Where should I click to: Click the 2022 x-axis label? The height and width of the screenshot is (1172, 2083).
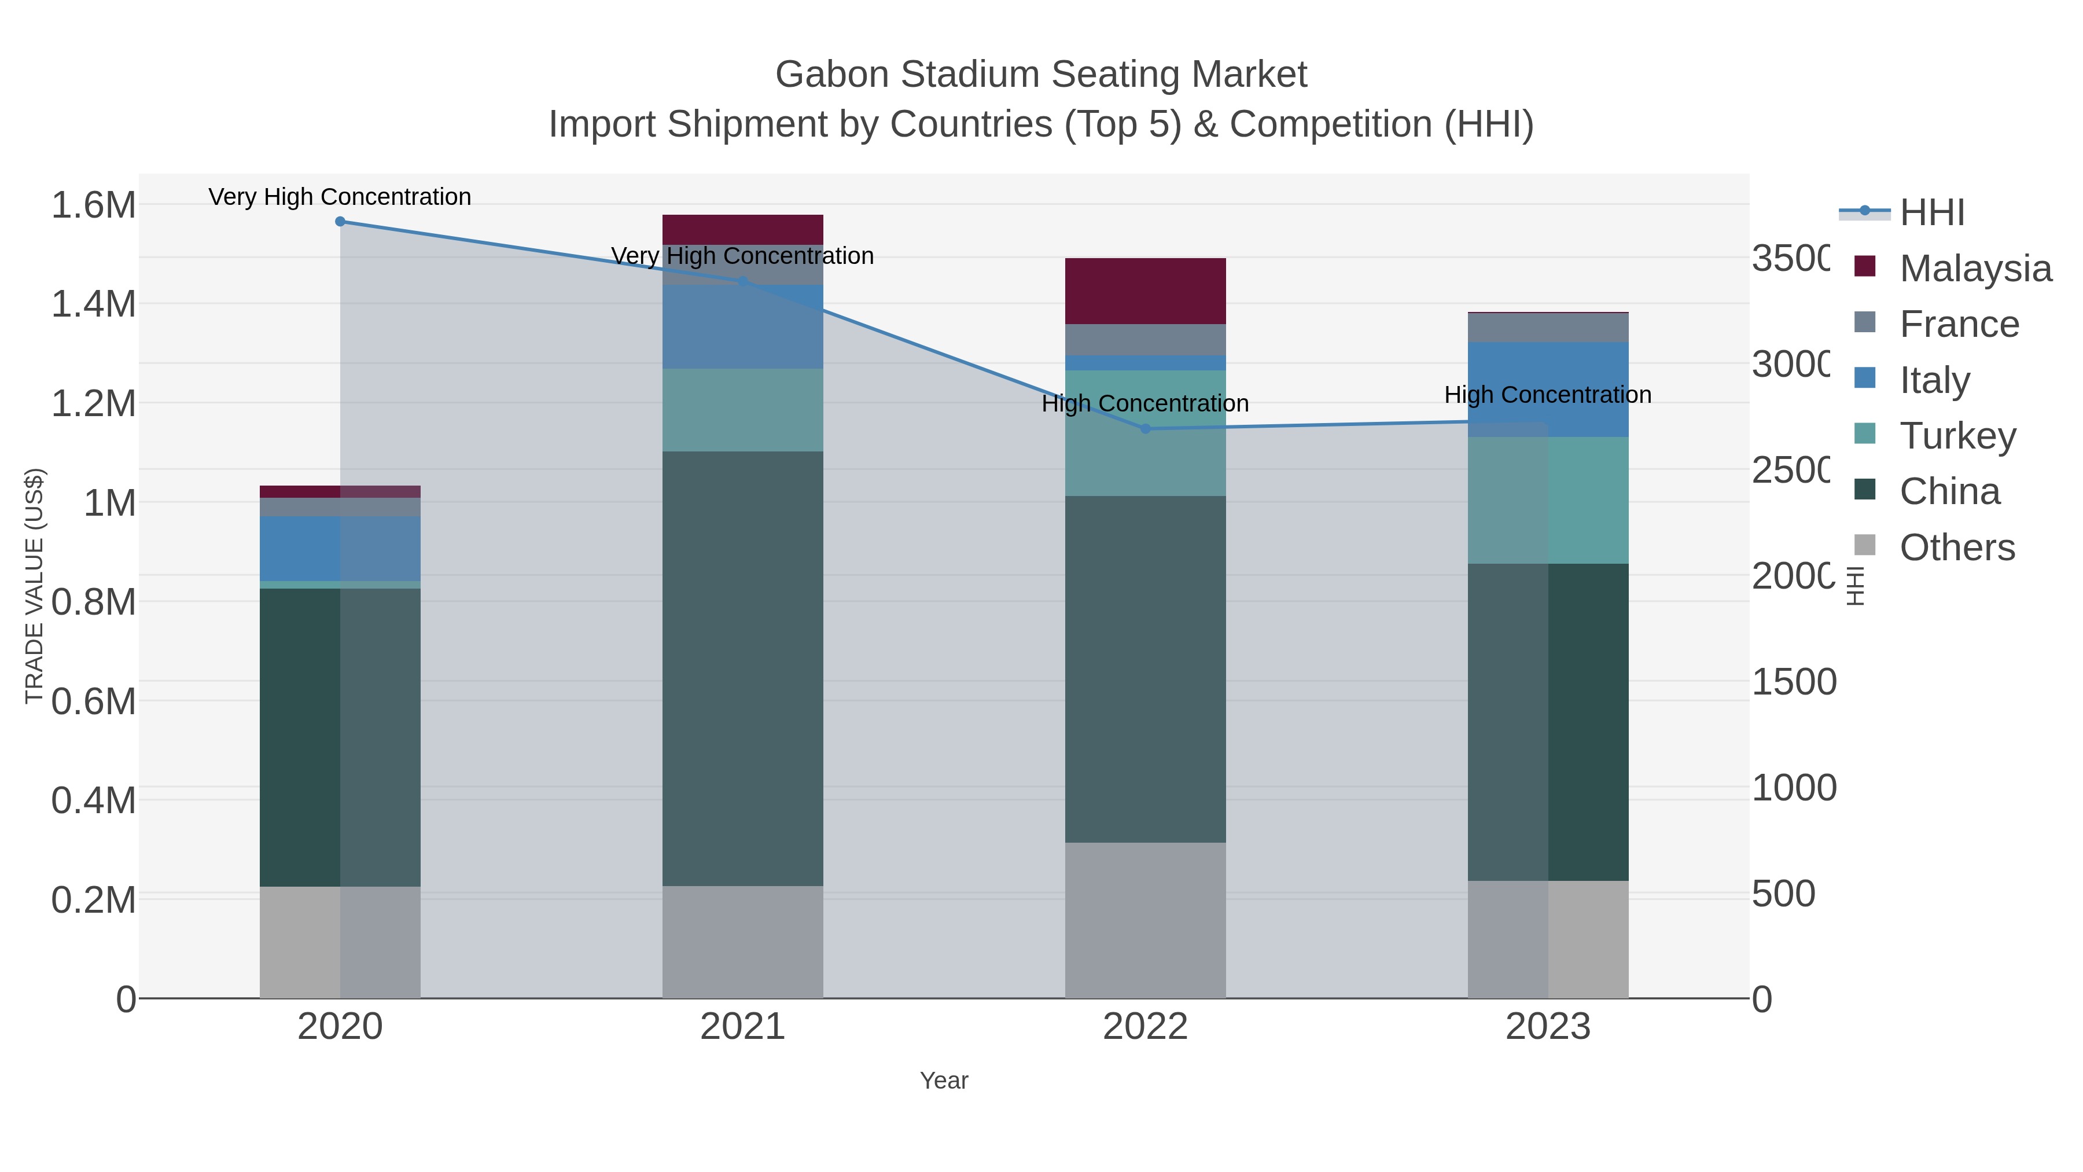(x=1145, y=1027)
